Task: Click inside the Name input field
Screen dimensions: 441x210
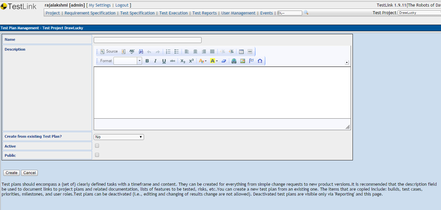Action: coord(147,40)
